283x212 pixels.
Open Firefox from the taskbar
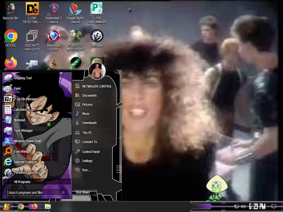click(34, 206)
